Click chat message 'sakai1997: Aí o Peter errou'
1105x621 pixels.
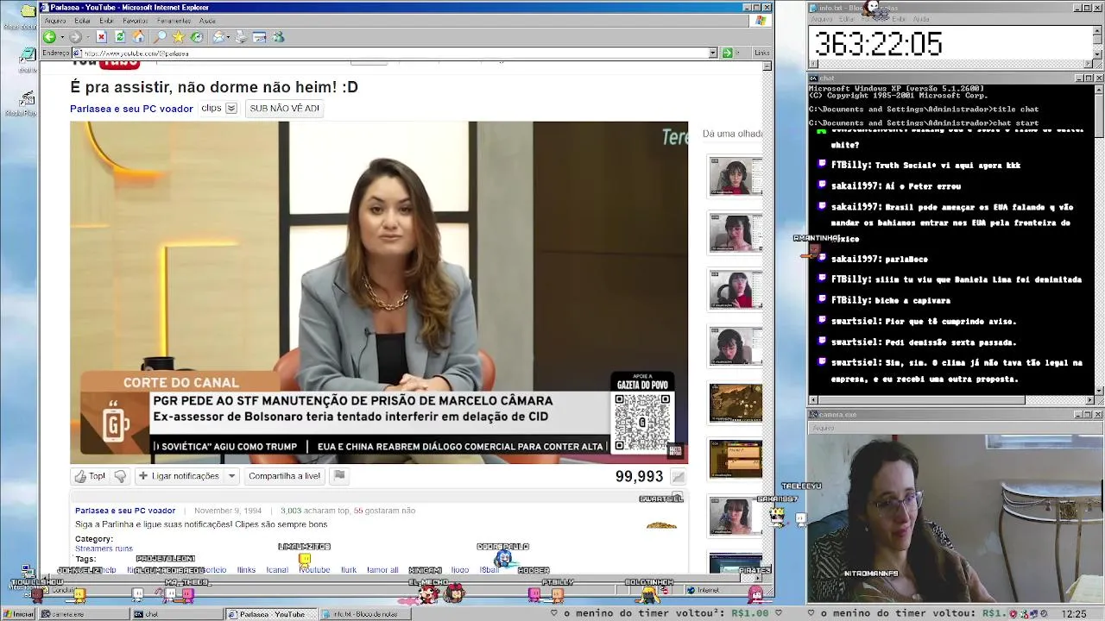click(x=895, y=186)
